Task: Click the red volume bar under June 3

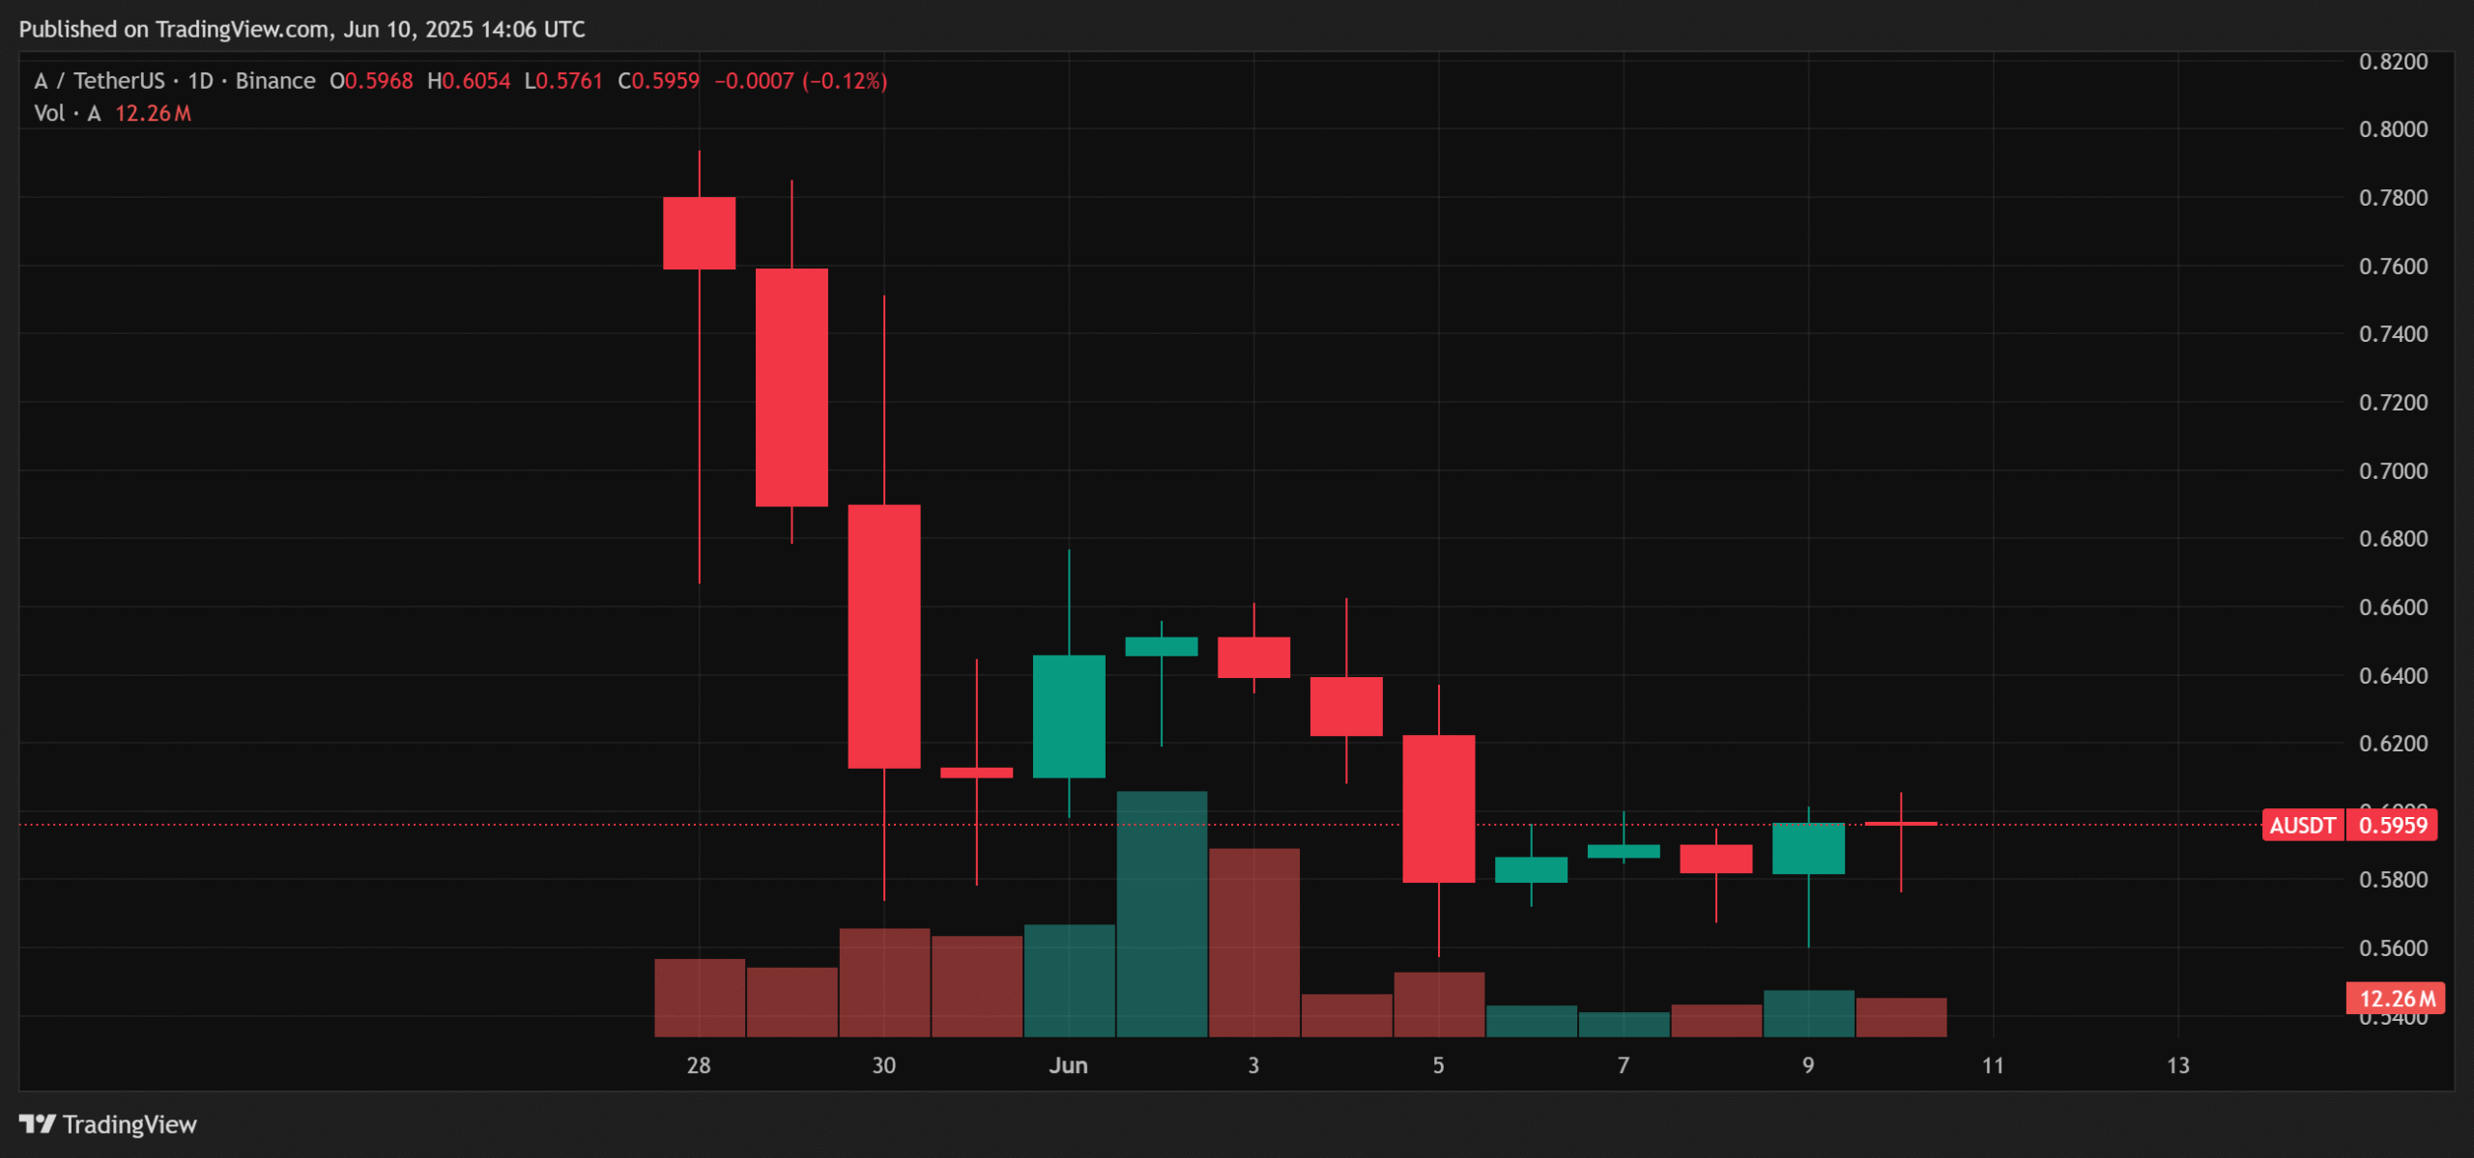Action: tap(1253, 942)
